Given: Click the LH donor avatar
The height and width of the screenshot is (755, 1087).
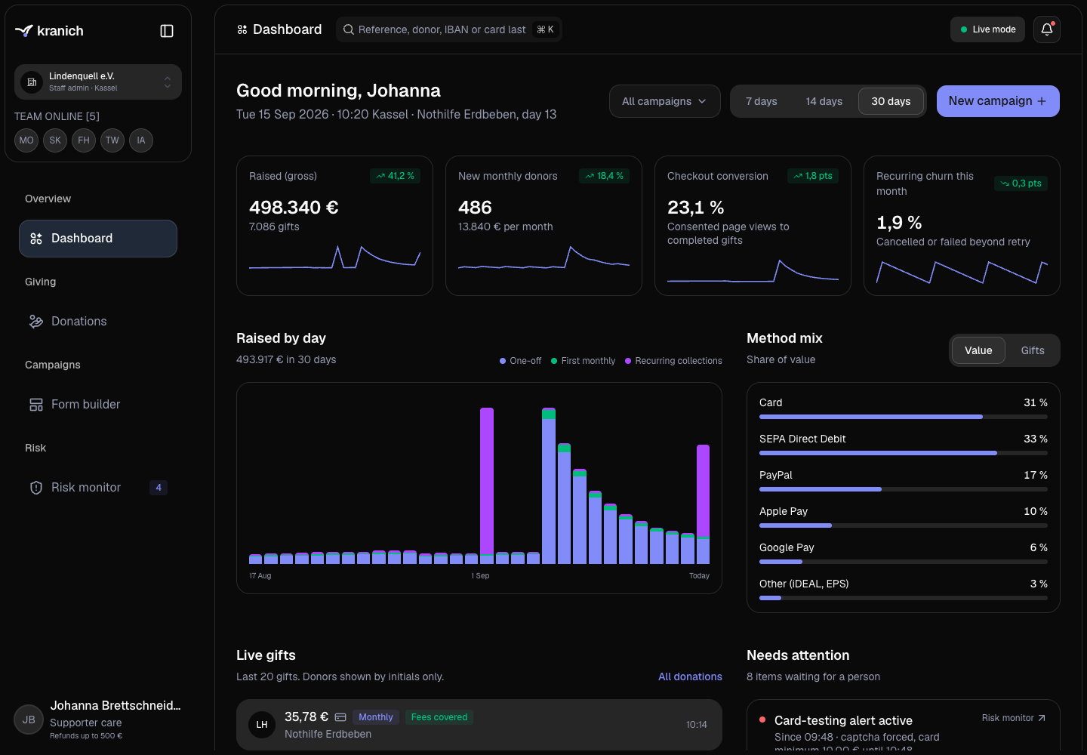Looking at the screenshot, I should [262, 725].
